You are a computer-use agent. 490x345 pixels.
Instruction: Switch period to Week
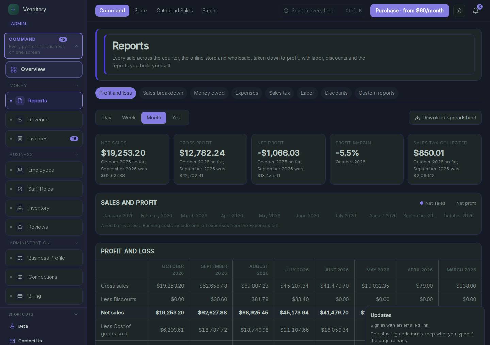[129, 118]
